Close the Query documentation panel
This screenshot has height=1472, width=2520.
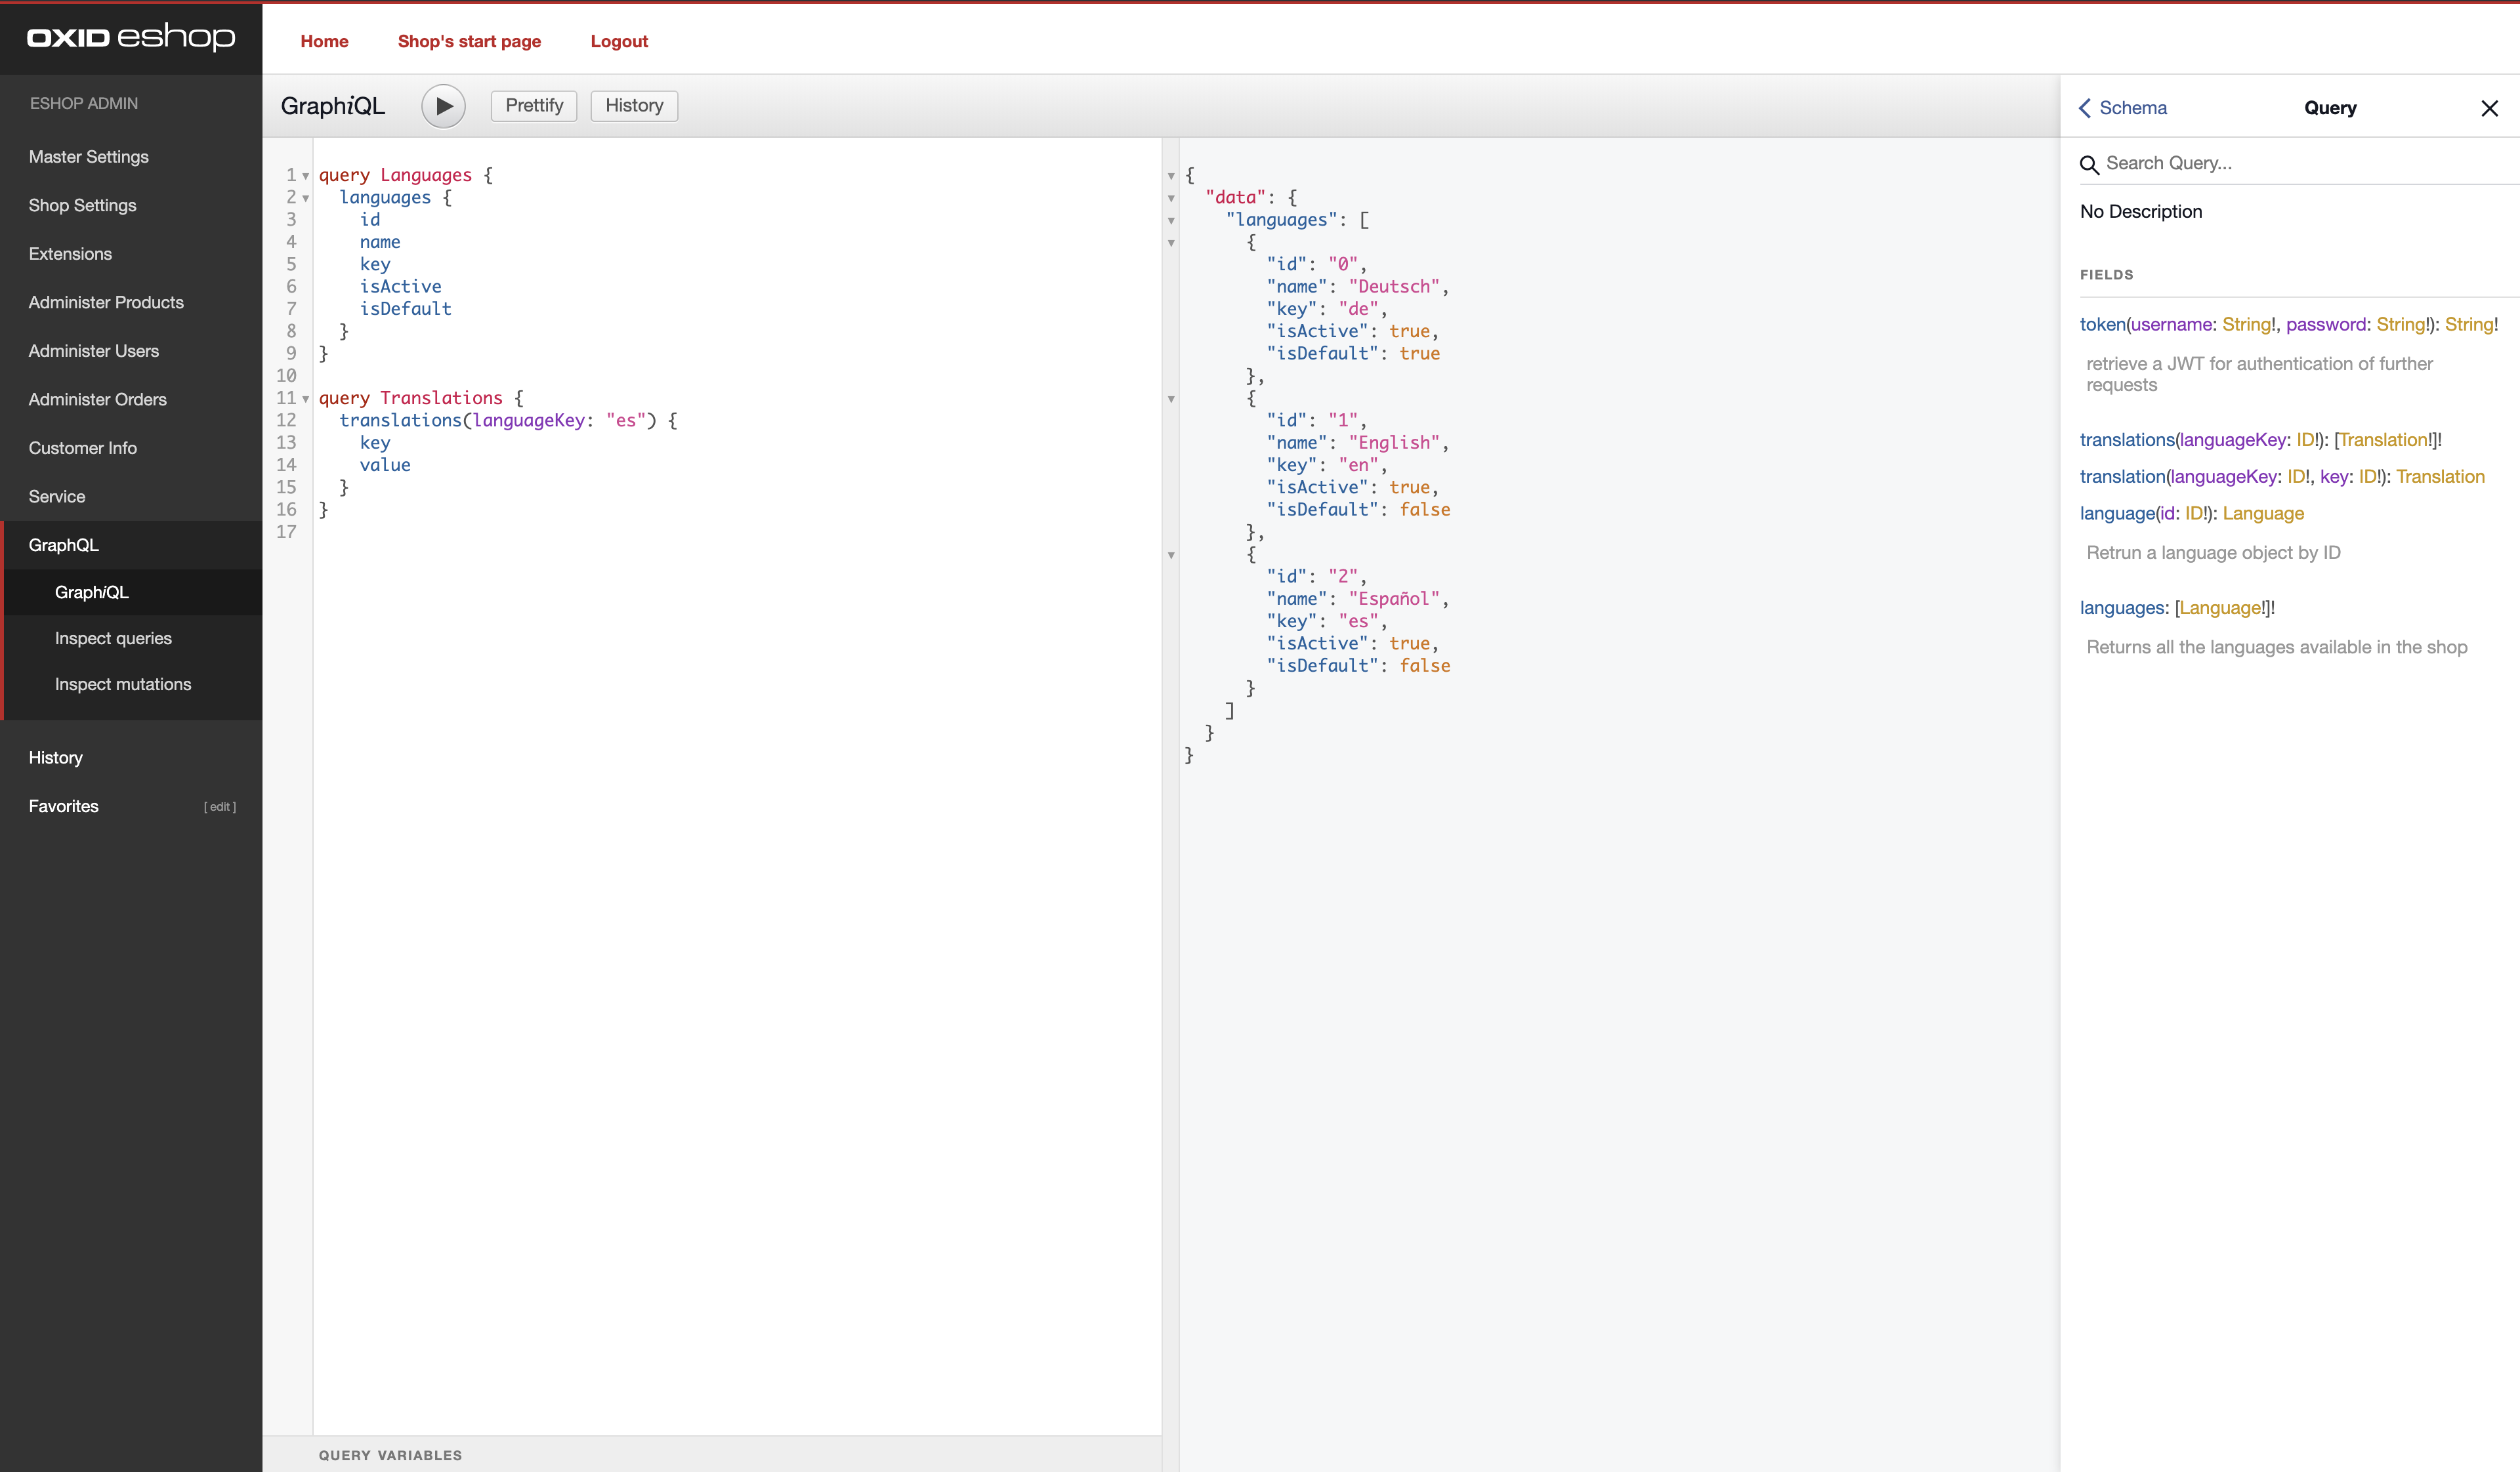2489,108
